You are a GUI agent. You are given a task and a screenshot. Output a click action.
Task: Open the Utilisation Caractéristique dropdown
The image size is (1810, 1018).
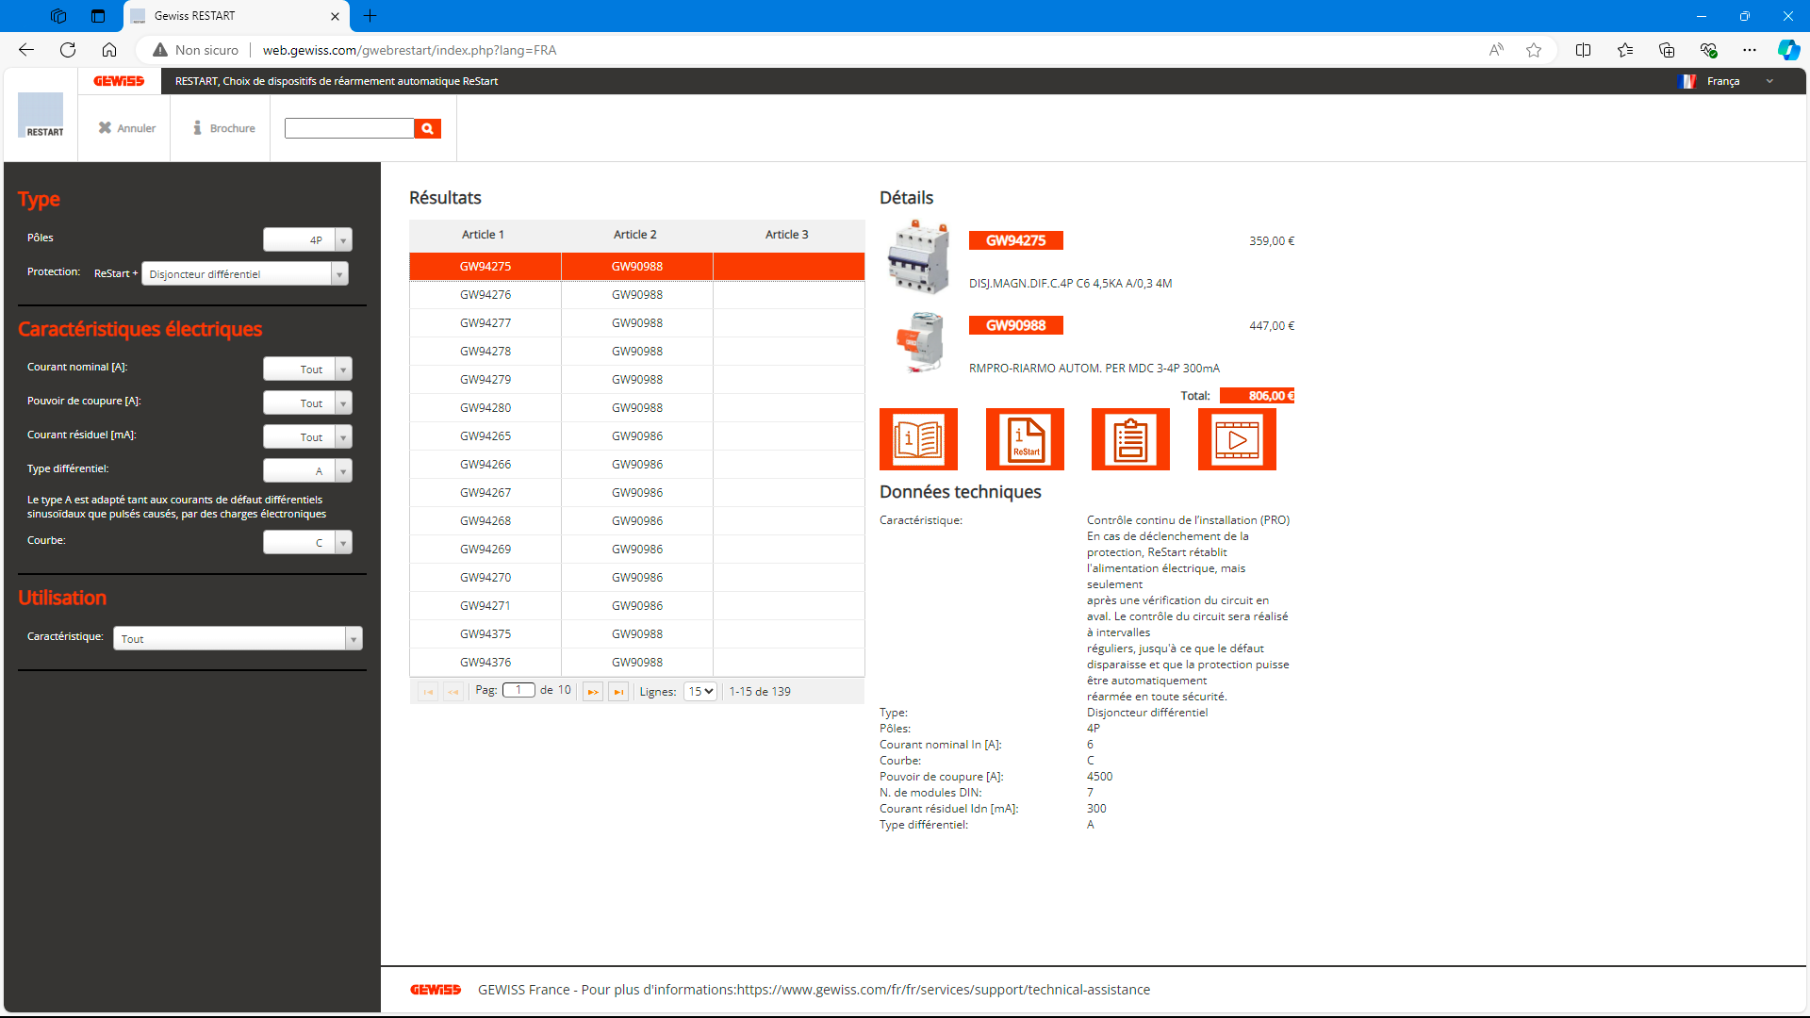[238, 638]
